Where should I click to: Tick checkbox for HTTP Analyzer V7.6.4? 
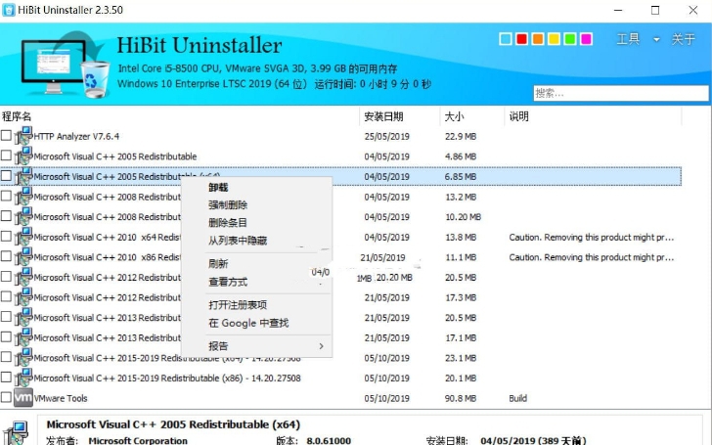[6, 135]
